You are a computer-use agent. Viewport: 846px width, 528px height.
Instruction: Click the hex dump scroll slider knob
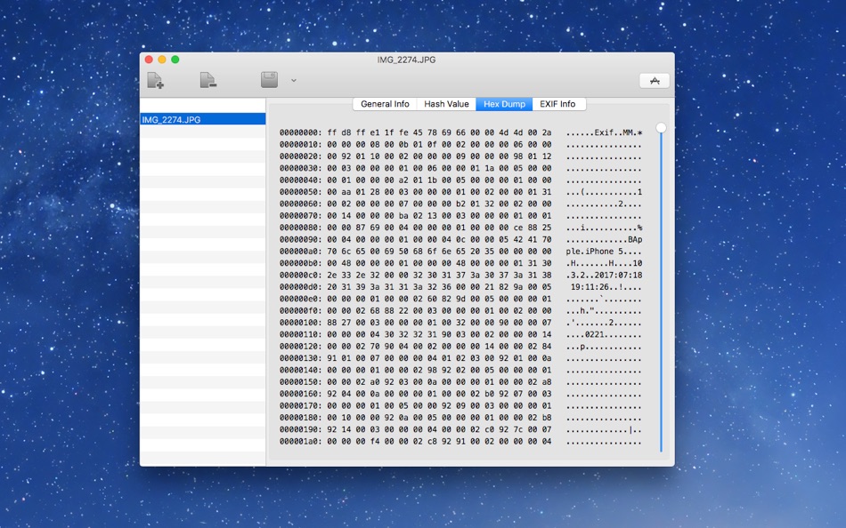point(661,128)
